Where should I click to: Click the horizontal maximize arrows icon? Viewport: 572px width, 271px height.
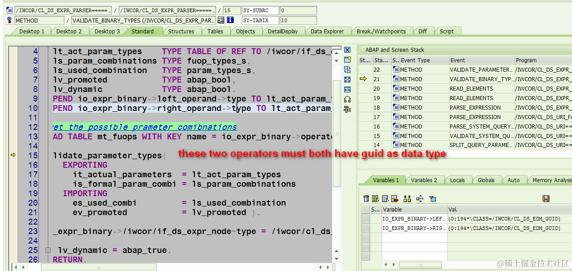tap(347, 89)
